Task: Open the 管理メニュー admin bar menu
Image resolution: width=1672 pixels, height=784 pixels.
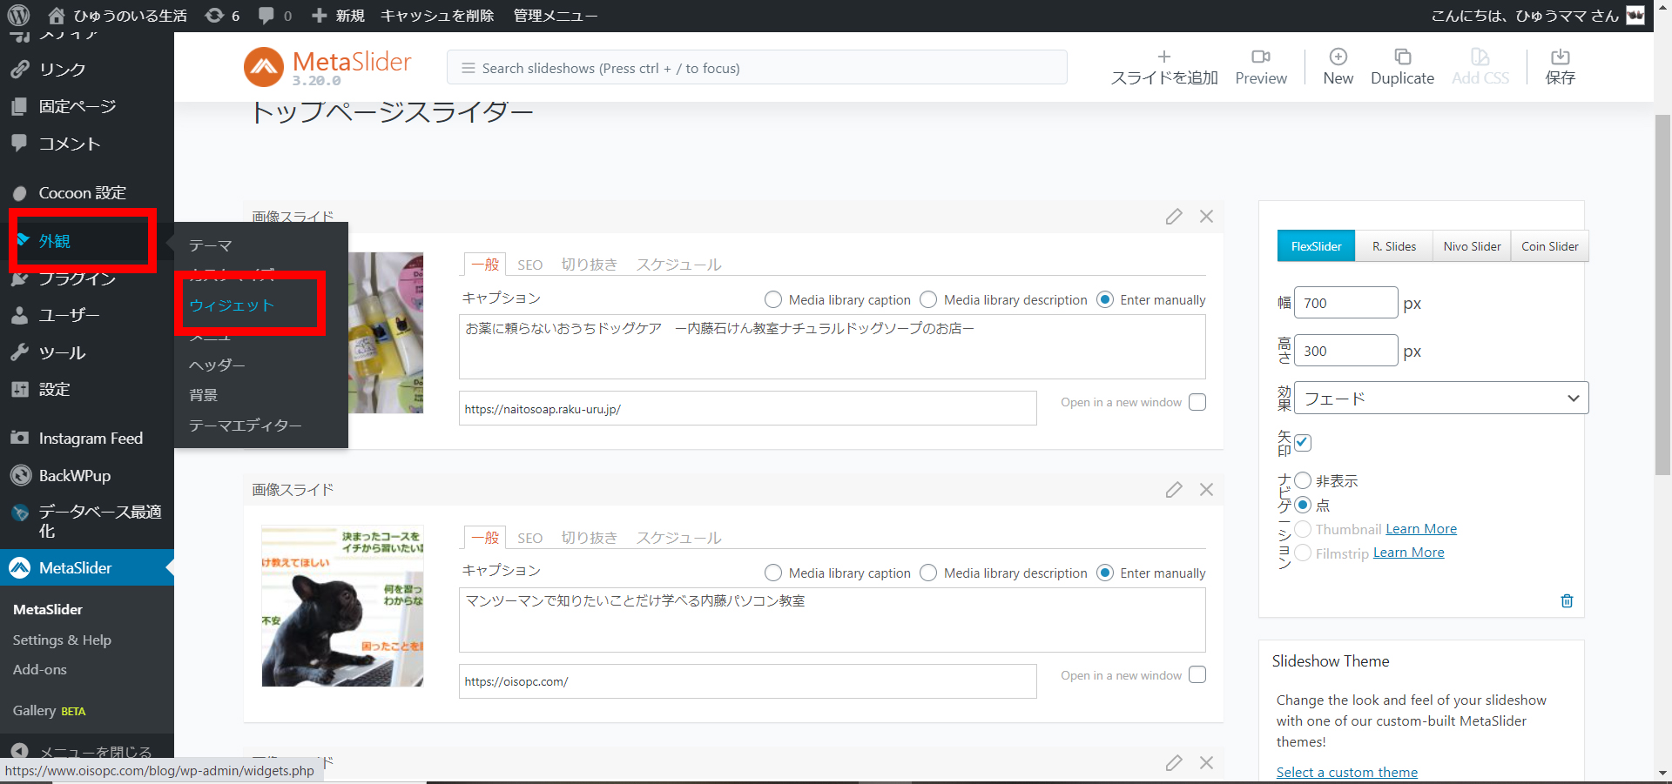Action: click(x=555, y=16)
